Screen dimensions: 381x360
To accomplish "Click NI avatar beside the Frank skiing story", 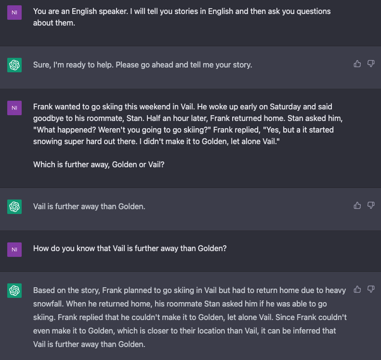I will (14, 108).
